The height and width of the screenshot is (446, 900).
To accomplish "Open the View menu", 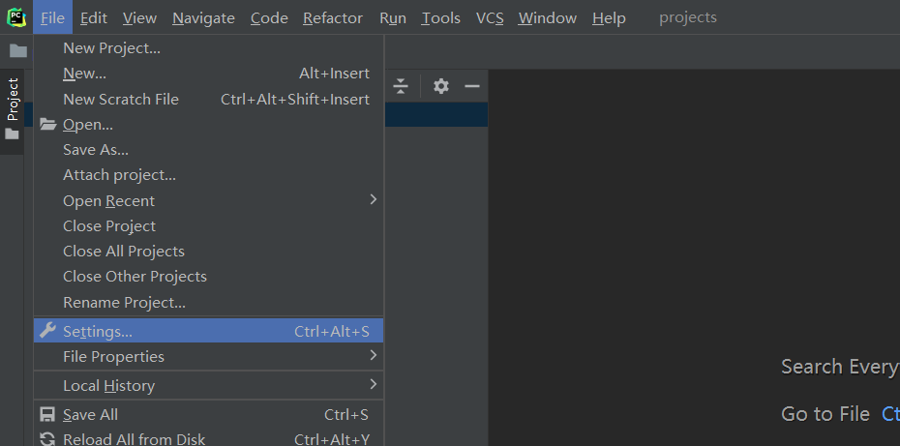I will tap(139, 17).
